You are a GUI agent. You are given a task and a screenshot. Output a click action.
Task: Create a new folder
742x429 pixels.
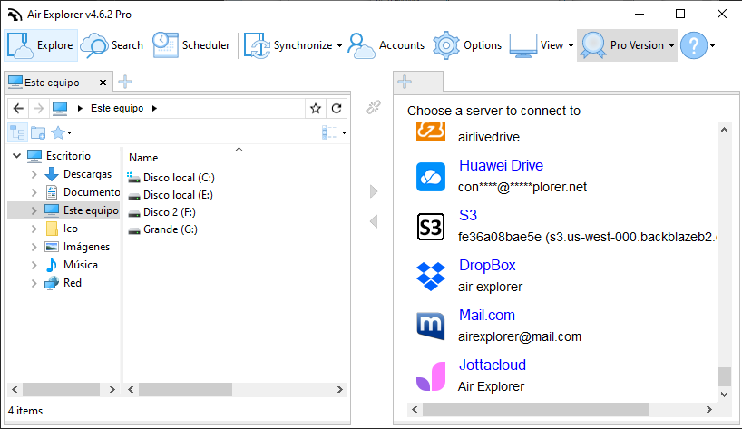[x=38, y=133]
